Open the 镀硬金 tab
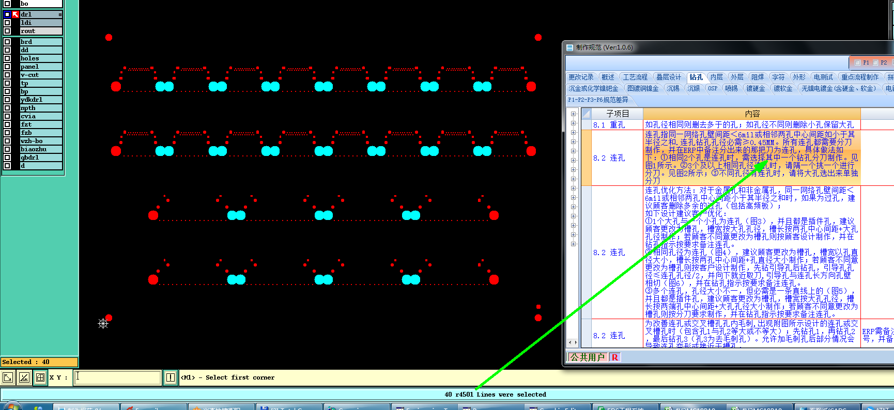 (756, 88)
